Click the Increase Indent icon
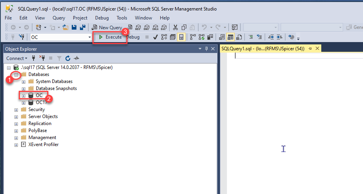 coord(280,37)
